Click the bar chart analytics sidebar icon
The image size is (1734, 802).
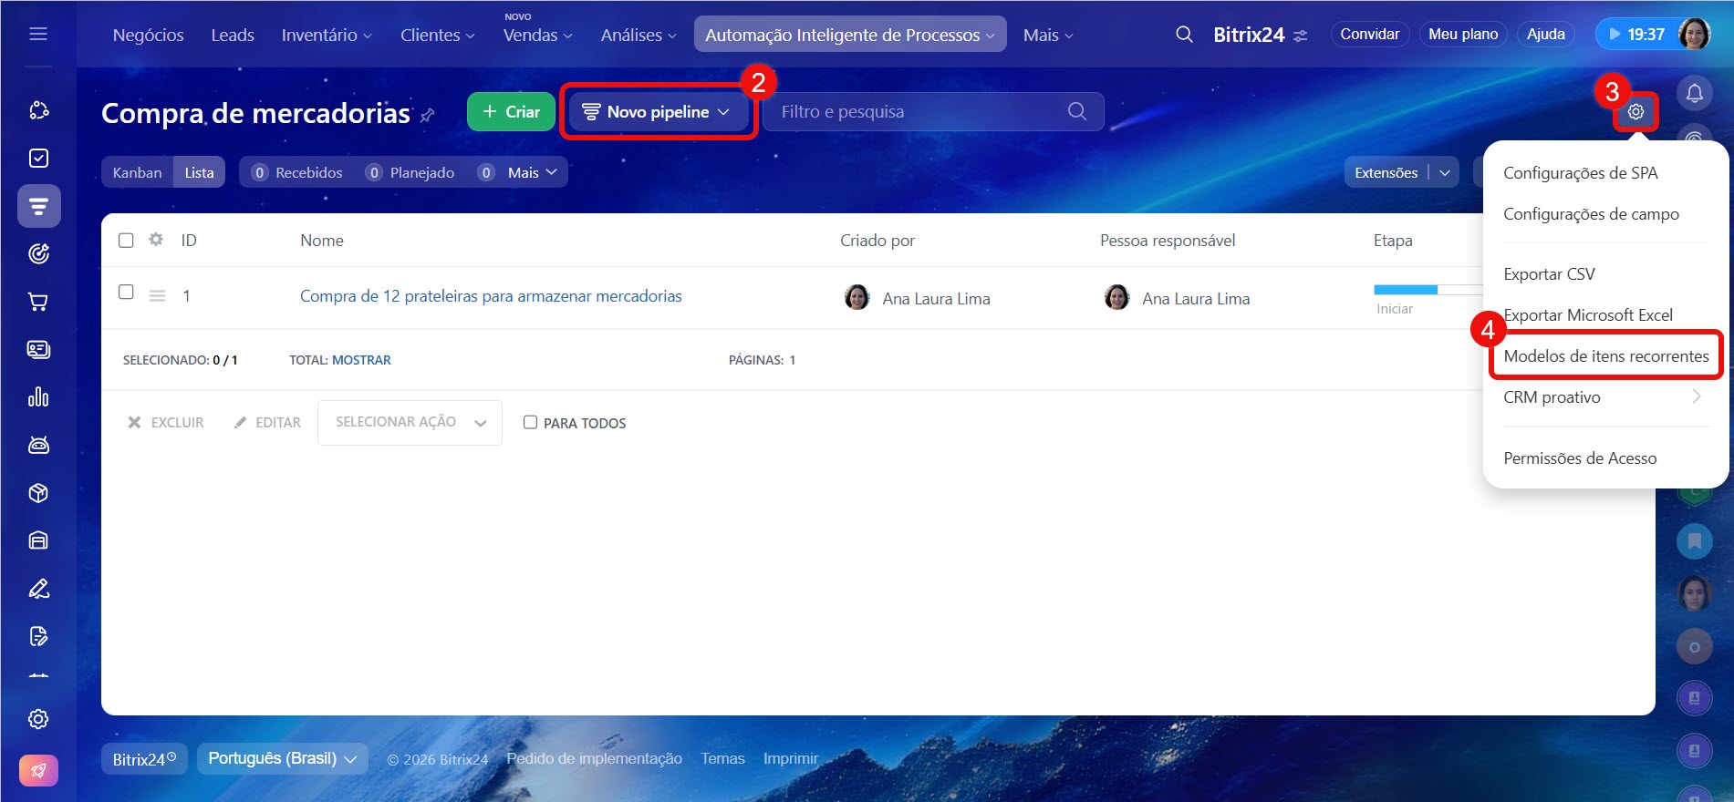coord(38,397)
